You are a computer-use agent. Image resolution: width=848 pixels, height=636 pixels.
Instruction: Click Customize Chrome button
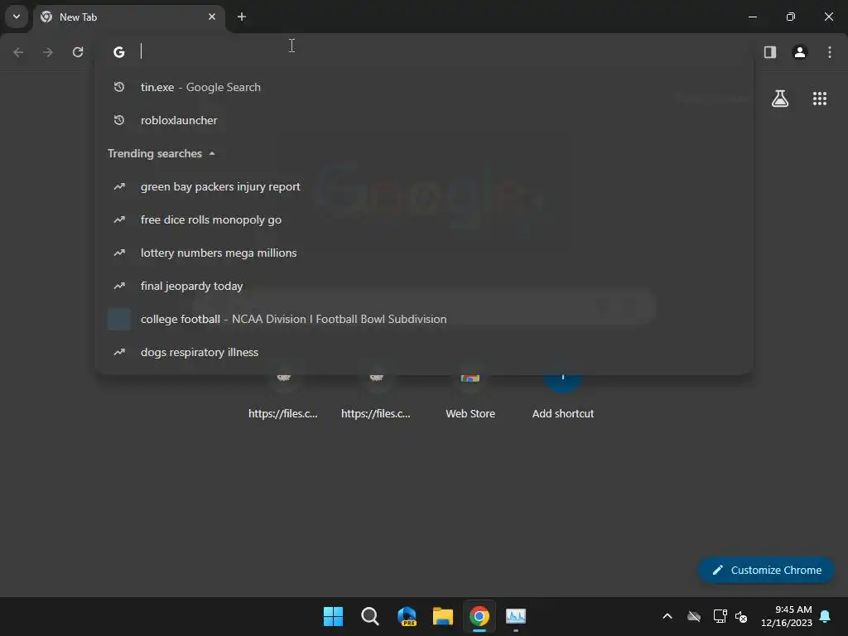[766, 570]
